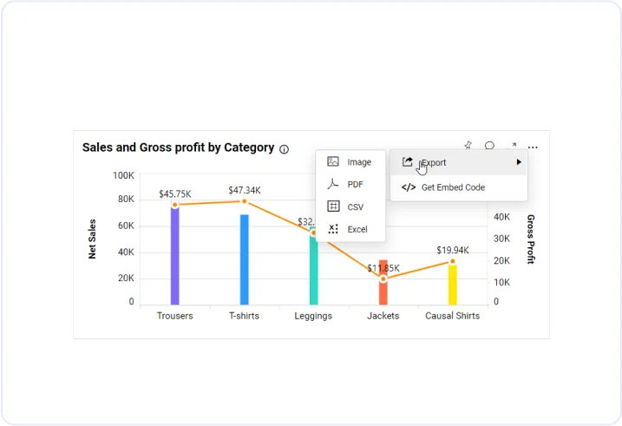Click the blue T-shirts bar
The image size is (622, 426).
pos(245,259)
